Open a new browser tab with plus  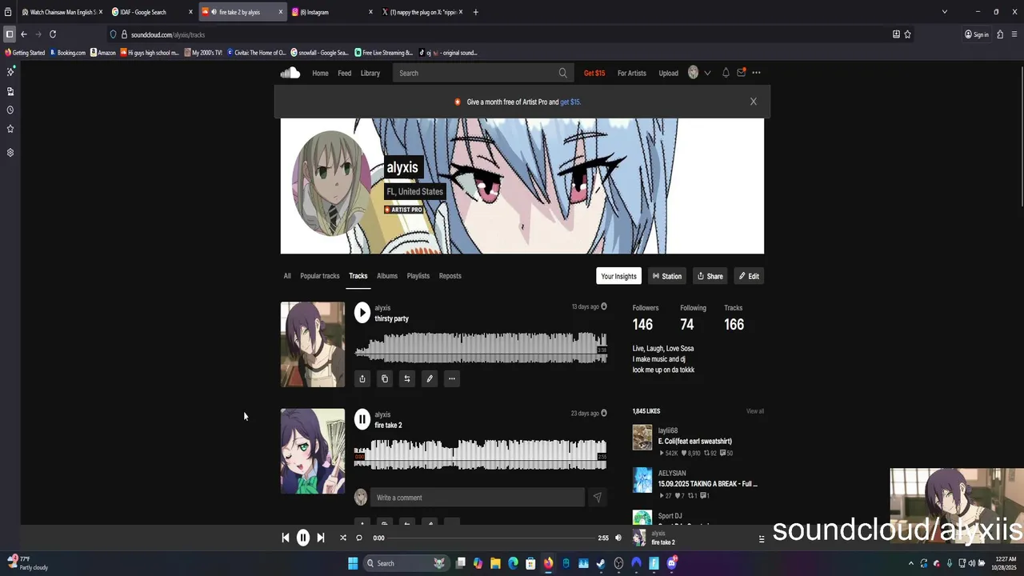click(476, 12)
